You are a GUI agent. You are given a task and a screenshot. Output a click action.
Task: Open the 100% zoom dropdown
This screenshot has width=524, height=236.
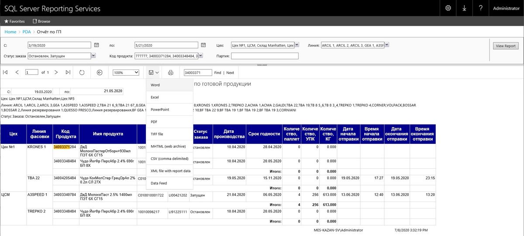tap(126, 73)
